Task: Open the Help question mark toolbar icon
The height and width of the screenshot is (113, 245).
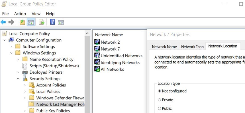Action: (x=52, y=22)
